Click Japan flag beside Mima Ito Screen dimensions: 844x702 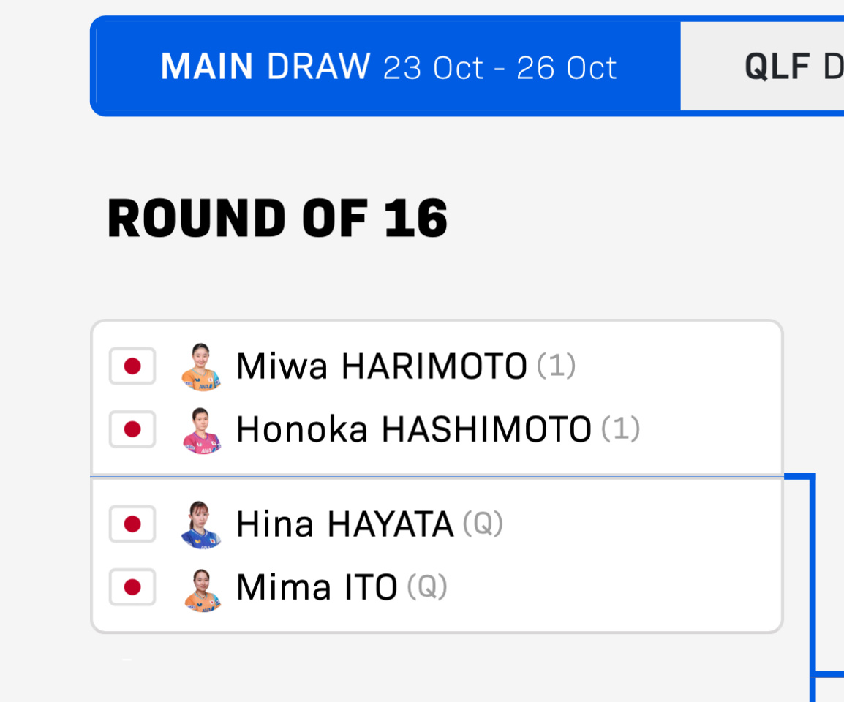(x=132, y=586)
